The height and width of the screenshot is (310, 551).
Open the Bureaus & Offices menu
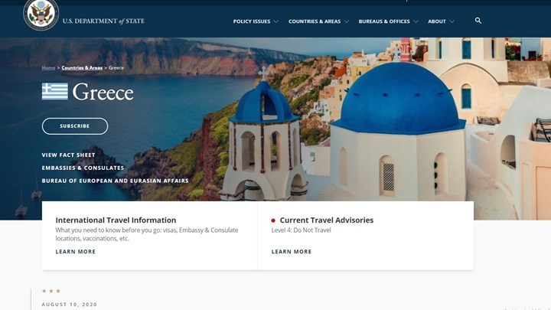[x=384, y=21]
